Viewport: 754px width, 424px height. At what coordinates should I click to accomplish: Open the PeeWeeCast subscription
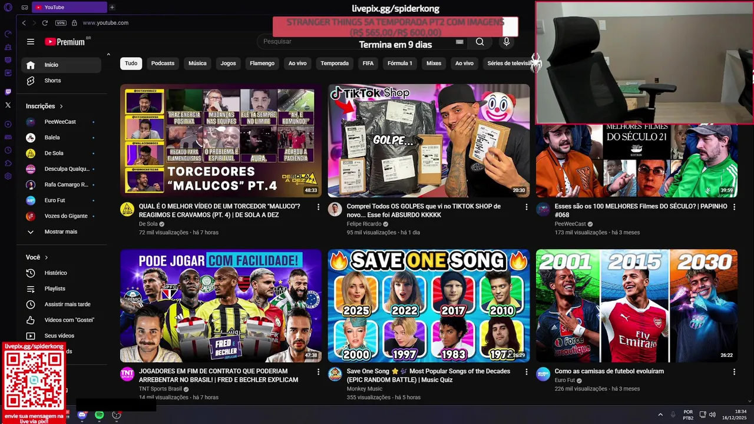pos(61,122)
